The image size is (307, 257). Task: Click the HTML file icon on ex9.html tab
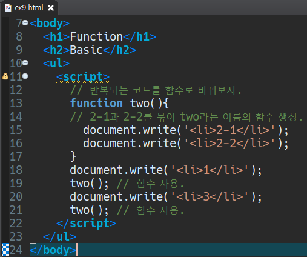pos(8,8)
